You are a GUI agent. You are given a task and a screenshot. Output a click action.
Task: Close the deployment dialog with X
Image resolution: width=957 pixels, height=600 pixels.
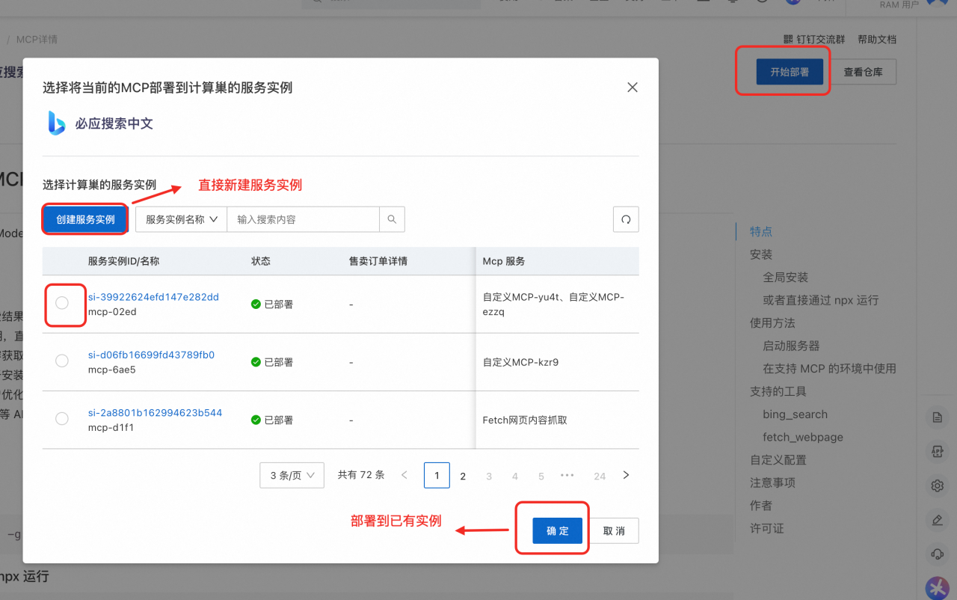coord(633,88)
